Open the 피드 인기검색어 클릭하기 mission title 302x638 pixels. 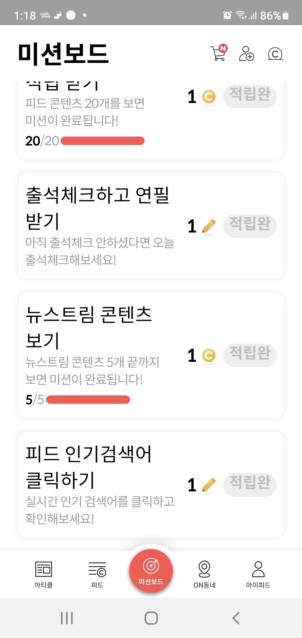click(x=88, y=466)
